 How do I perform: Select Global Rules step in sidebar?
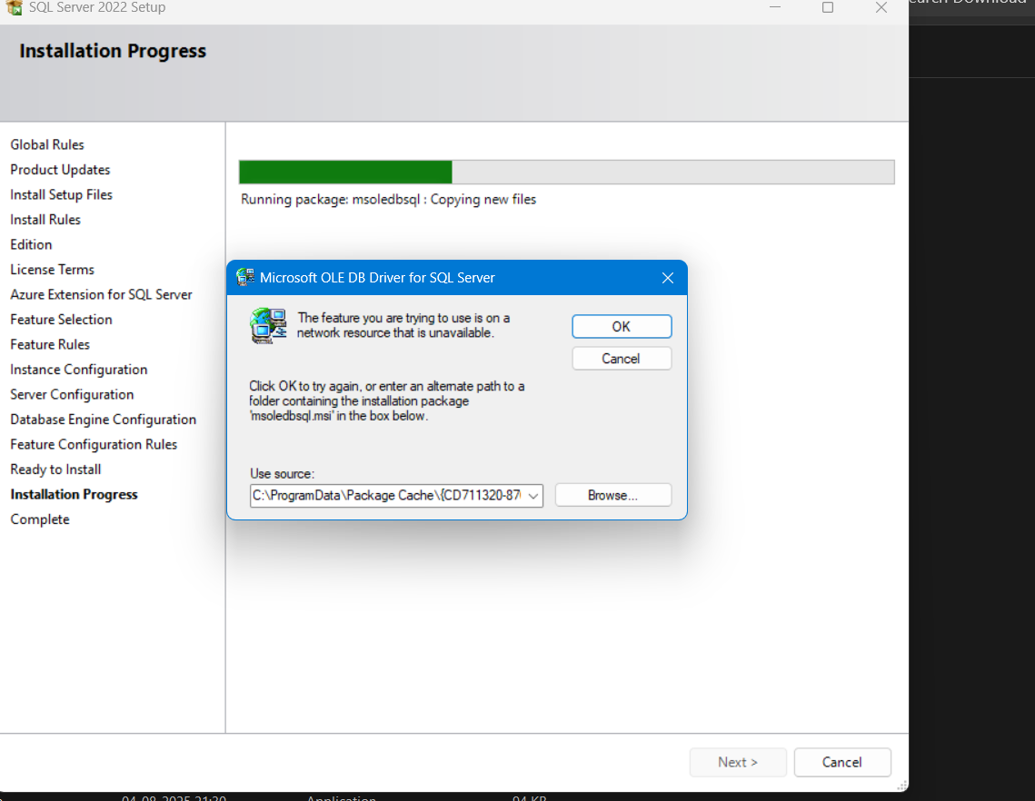click(47, 144)
